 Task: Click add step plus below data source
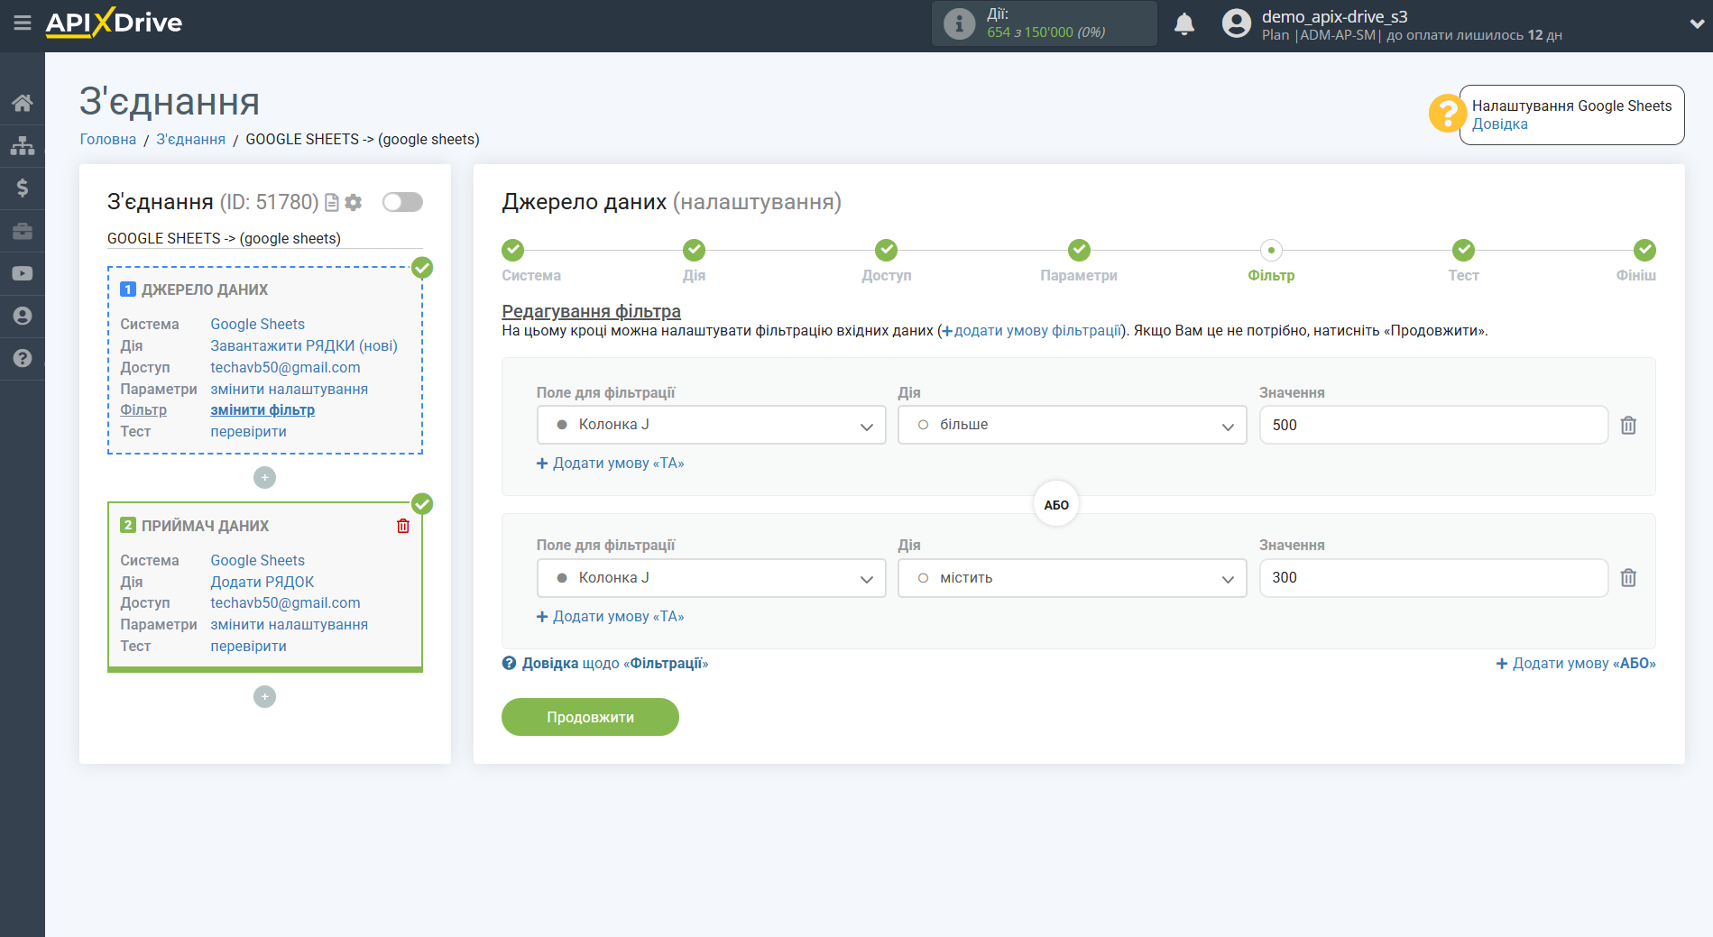point(264,478)
